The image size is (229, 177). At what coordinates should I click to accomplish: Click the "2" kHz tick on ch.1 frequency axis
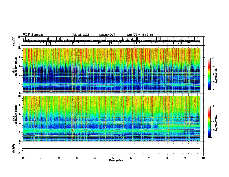20,84
